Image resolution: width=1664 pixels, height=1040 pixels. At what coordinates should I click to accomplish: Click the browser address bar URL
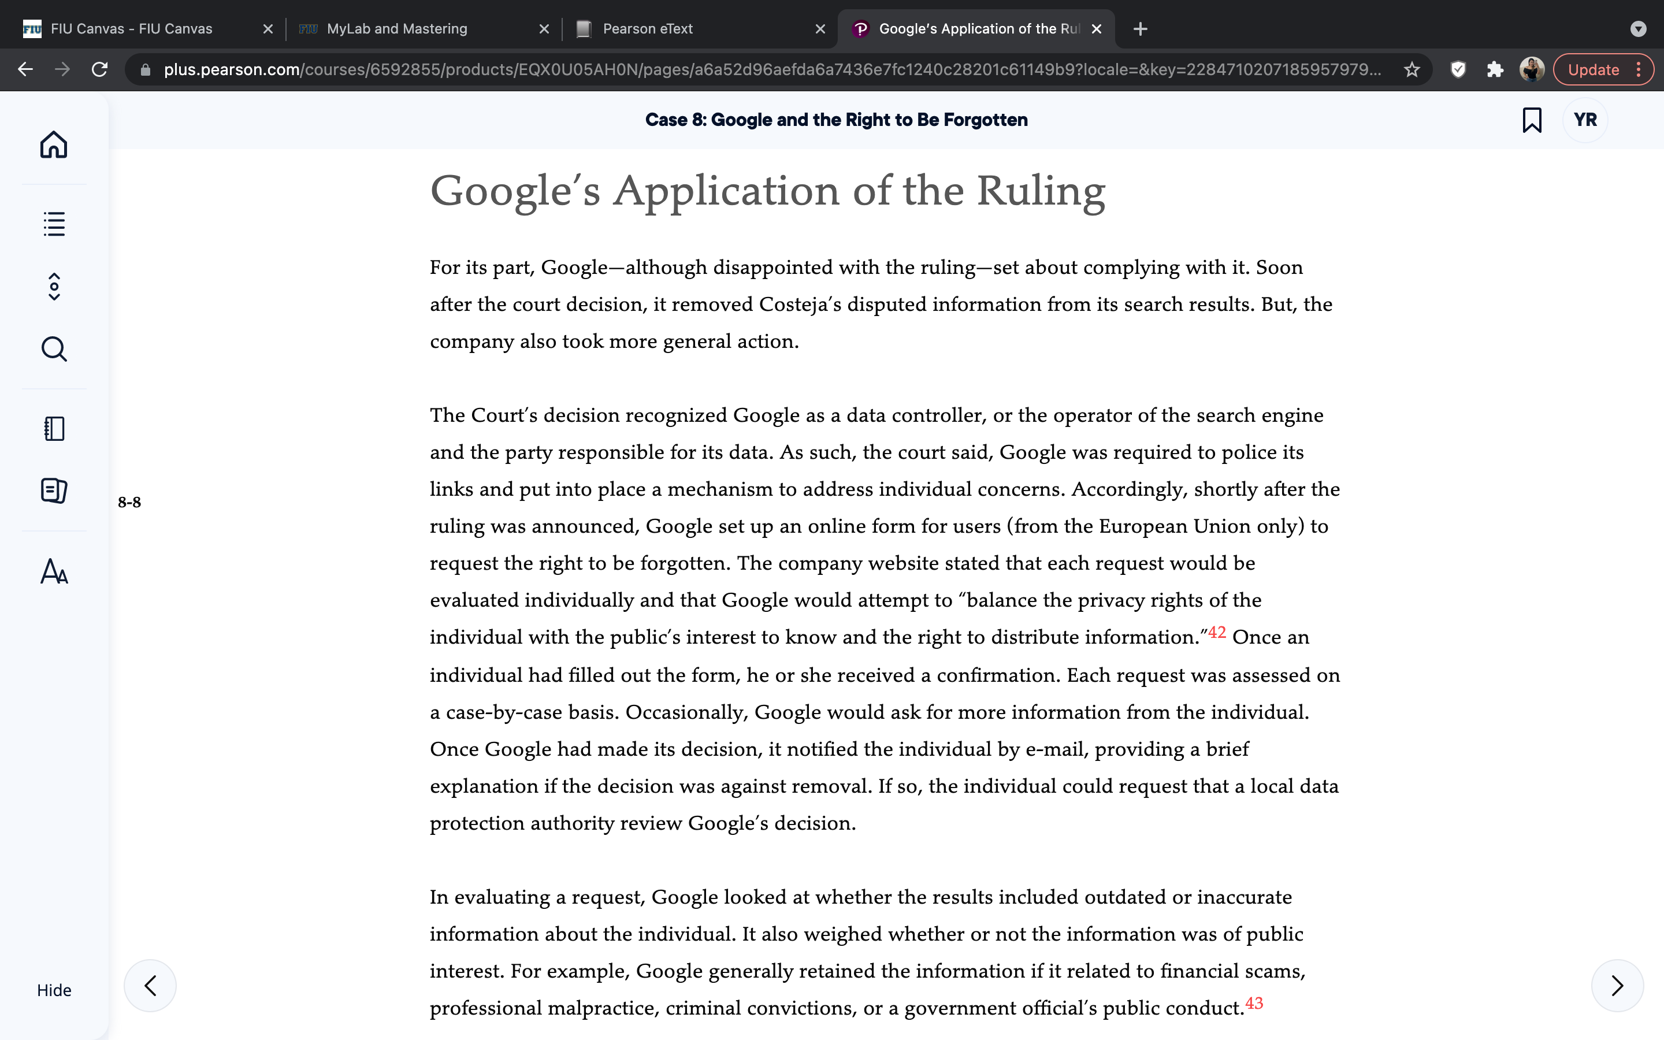point(771,69)
